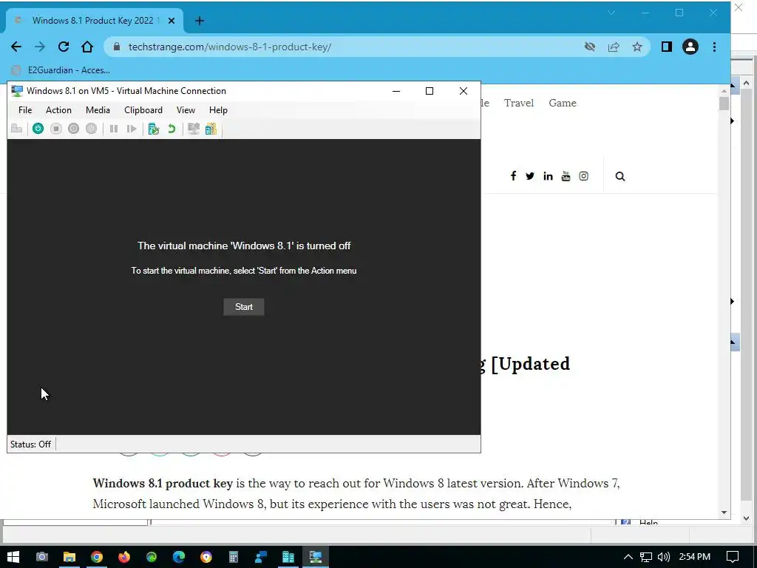Open techstrange YouTube icon
Viewport: 757px width, 568px height.
click(566, 176)
